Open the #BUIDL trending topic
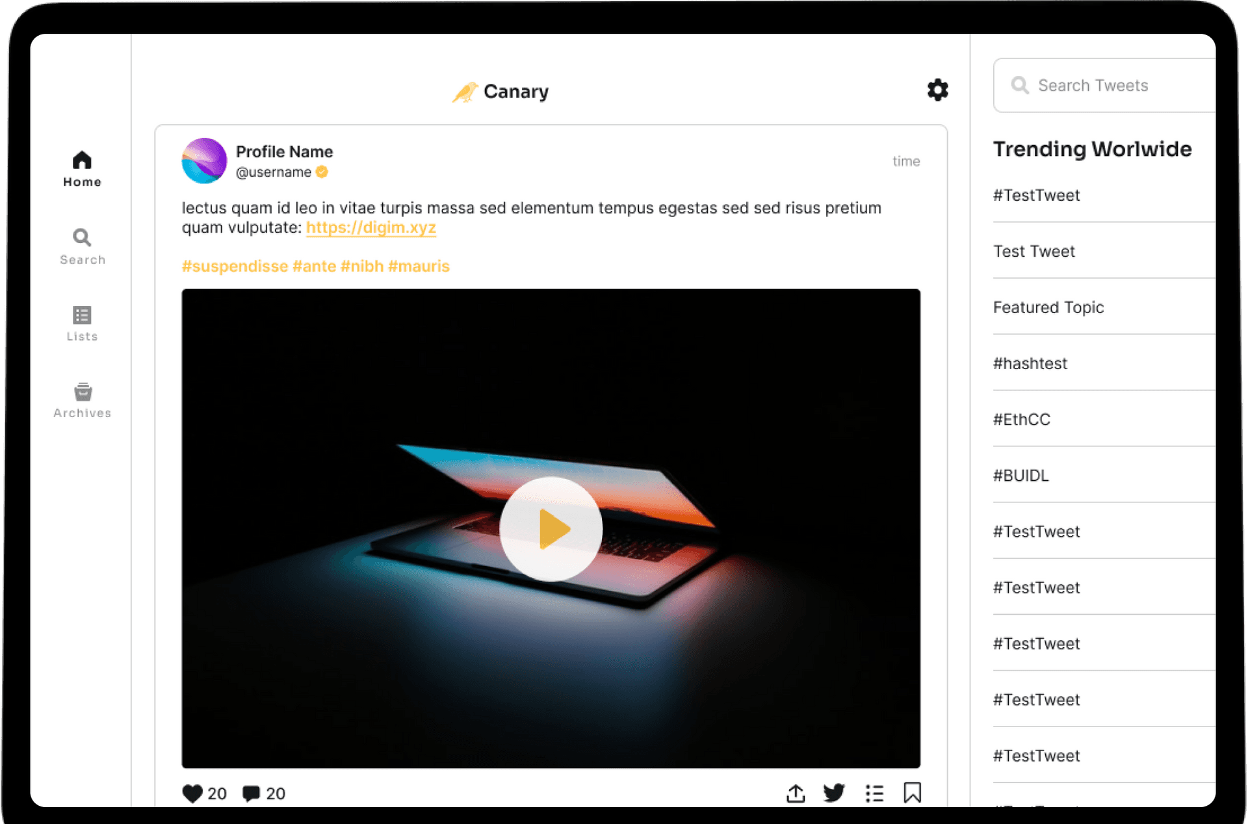 [1020, 475]
